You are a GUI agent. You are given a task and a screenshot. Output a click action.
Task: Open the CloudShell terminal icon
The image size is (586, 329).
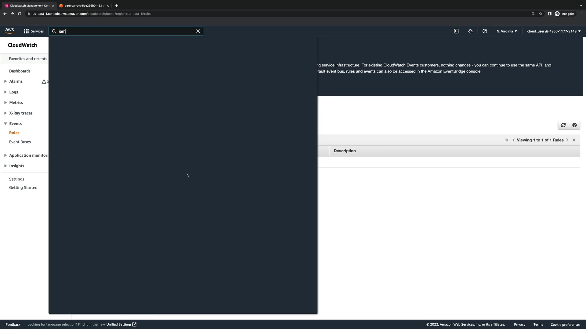pos(456,31)
